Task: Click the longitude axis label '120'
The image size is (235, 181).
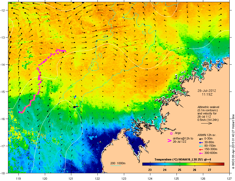Action: (x=45, y=178)
